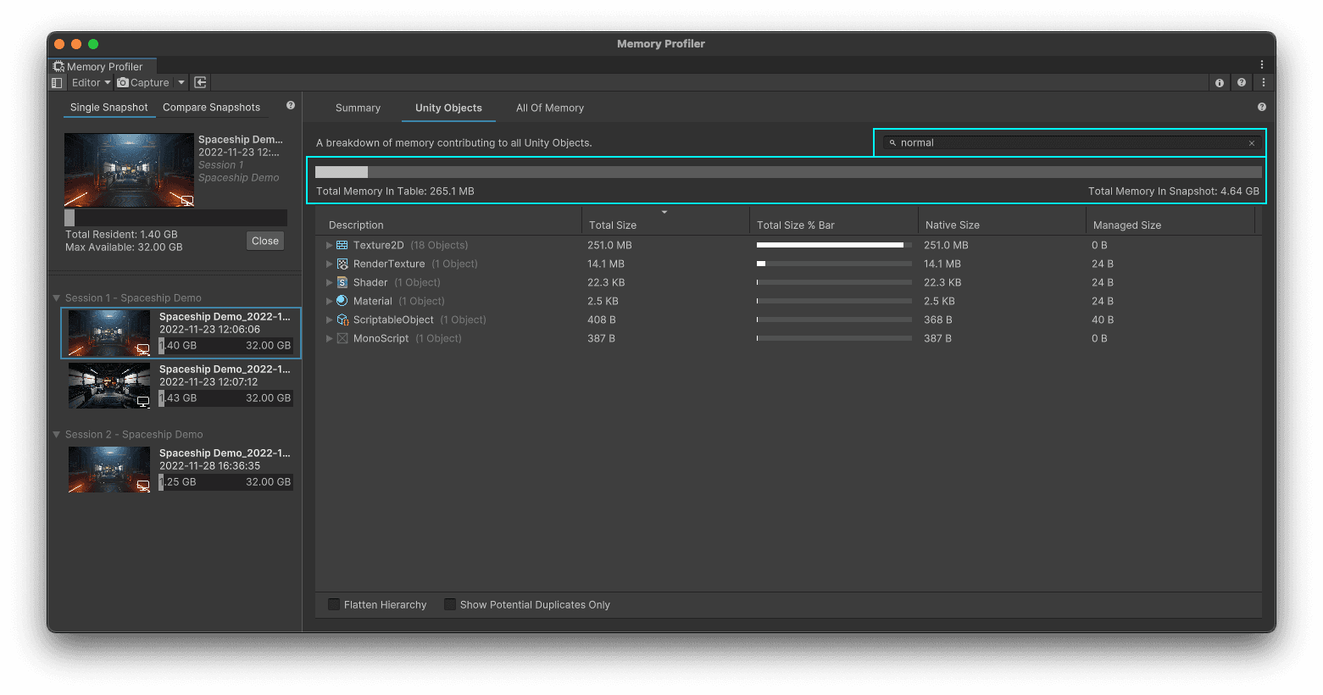Sort by Total Size % Bar header
Viewport: 1323px width, 695px height.
796,225
